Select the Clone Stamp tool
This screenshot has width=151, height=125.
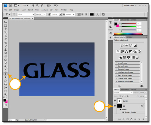tap(5, 50)
